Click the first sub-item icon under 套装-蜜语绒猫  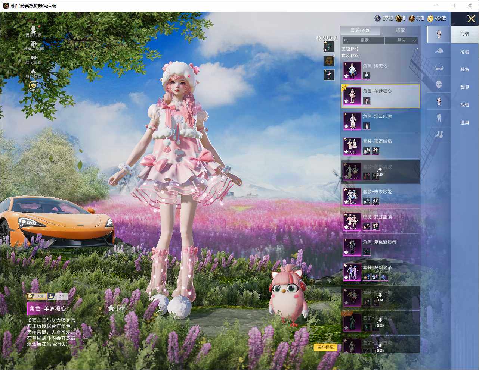pyautogui.click(x=367, y=151)
